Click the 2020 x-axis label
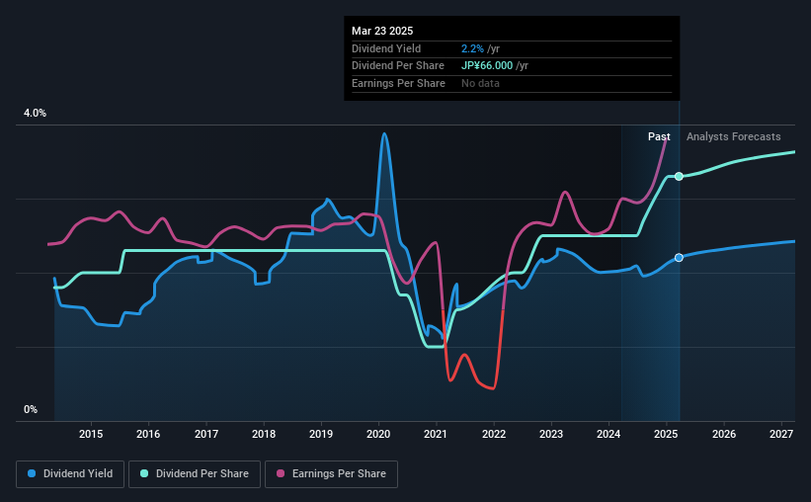The height and width of the screenshot is (502, 811). point(378,434)
